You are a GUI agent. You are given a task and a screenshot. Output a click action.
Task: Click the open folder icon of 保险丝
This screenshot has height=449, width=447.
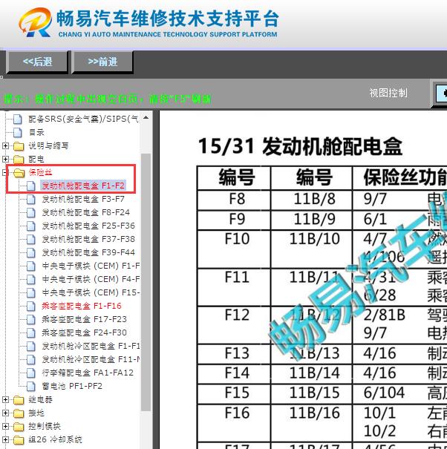point(19,173)
